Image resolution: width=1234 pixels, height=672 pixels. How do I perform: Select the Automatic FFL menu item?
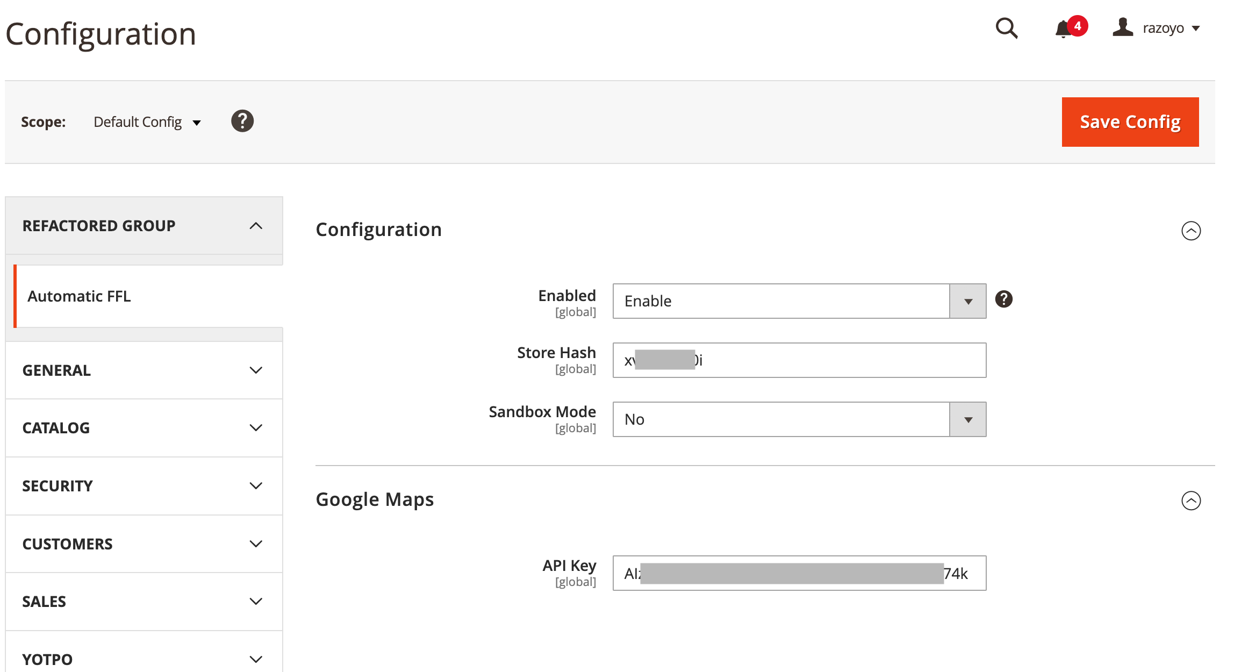[79, 296]
